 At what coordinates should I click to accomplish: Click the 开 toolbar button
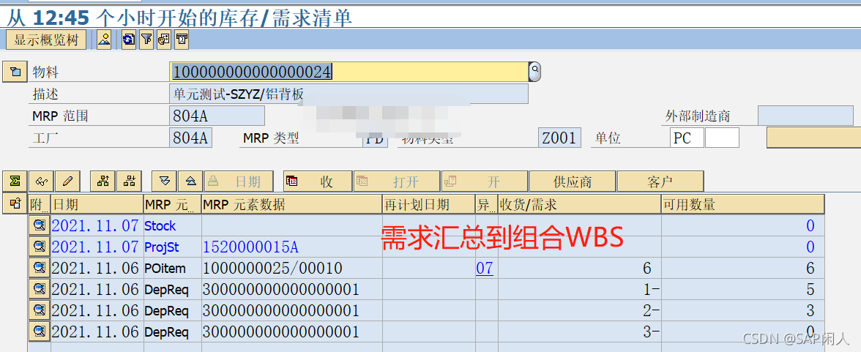coord(485,181)
